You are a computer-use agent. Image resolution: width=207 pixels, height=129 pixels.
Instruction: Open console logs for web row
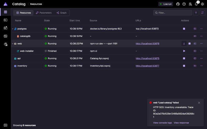coord(195,44)
